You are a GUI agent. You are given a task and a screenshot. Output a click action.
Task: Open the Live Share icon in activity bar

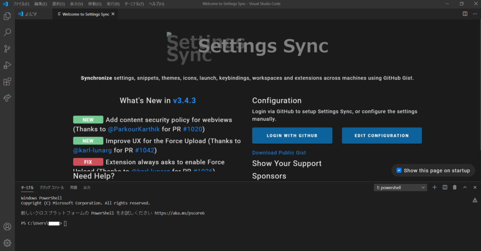[x=8, y=98]
